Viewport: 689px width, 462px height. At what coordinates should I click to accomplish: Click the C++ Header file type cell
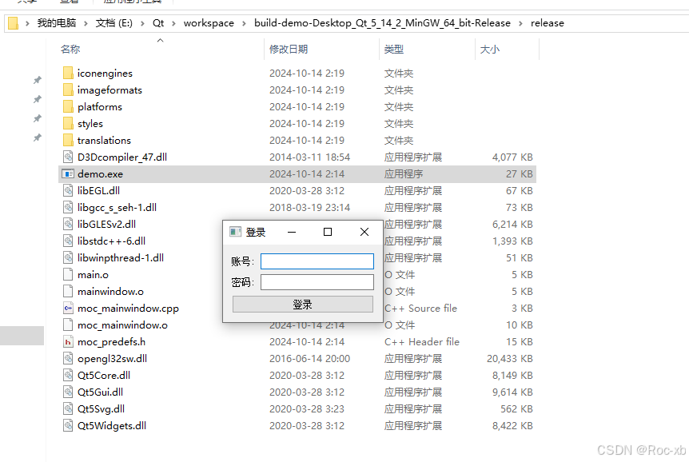tap(422, 342)
